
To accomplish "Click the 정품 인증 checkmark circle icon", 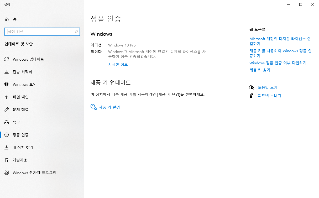I will [7, 135].
